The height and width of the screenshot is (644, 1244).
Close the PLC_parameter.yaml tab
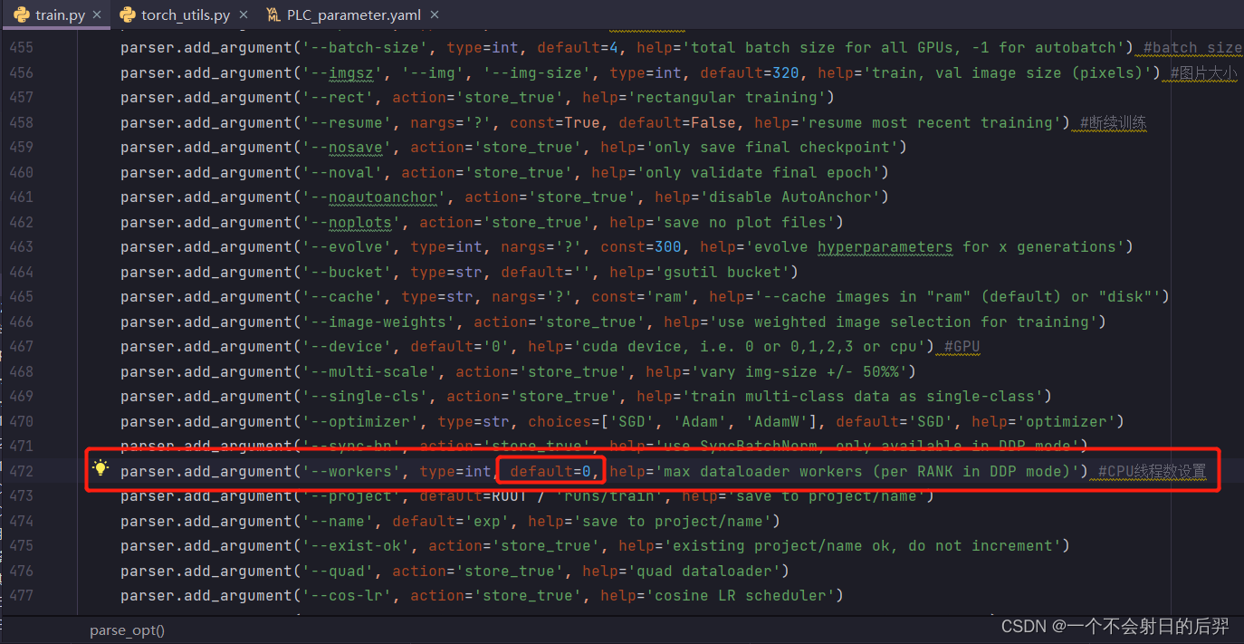[x=433, y=14]
